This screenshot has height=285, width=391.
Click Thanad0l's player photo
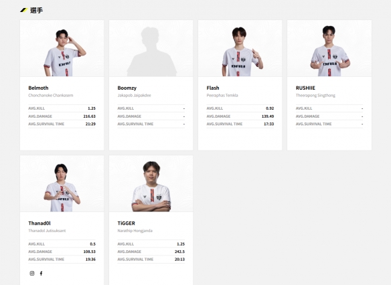tap(62, 183)
